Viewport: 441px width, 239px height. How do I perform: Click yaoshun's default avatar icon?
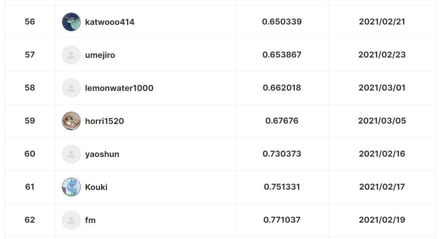(x=71, y=154)
